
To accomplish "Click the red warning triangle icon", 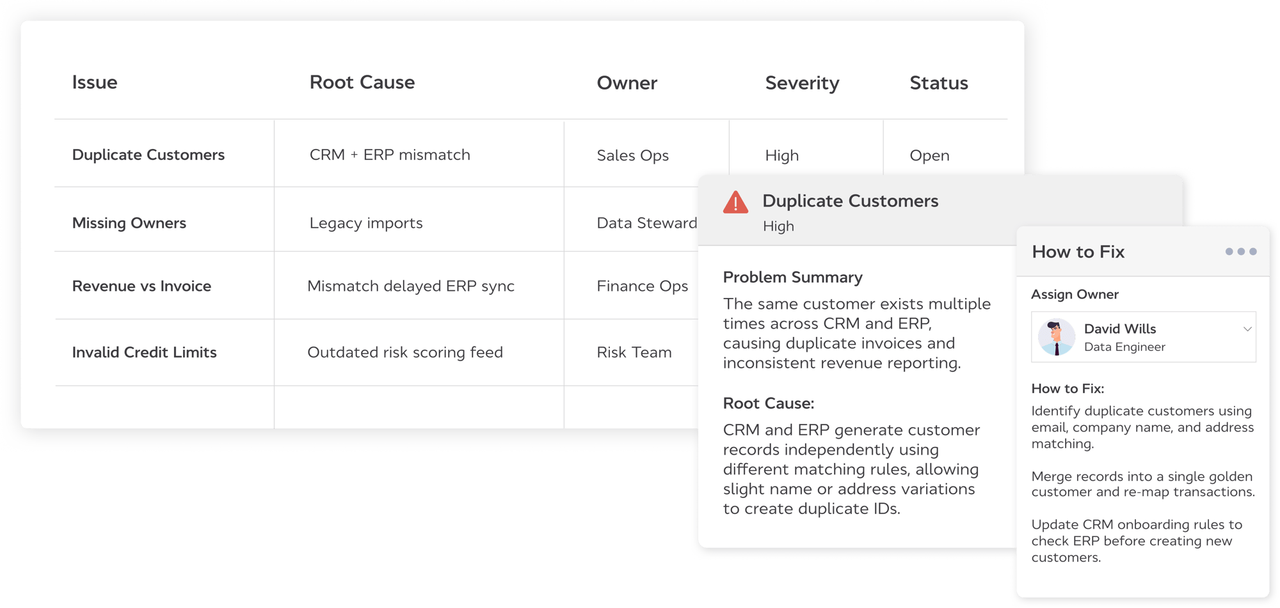I will 735,203.
